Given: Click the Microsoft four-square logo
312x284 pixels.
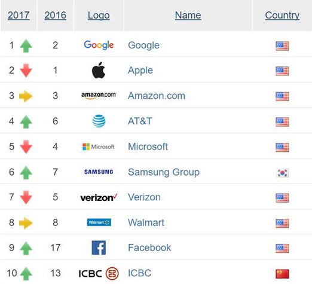Looking at the screenshot, I should [99, 146].
